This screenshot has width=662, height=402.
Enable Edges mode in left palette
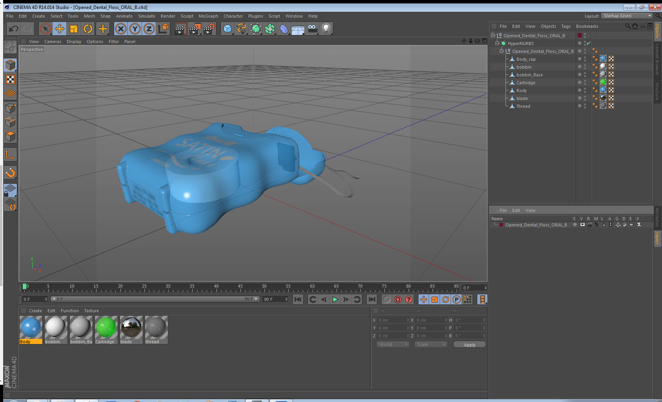(x=11, y=122)
